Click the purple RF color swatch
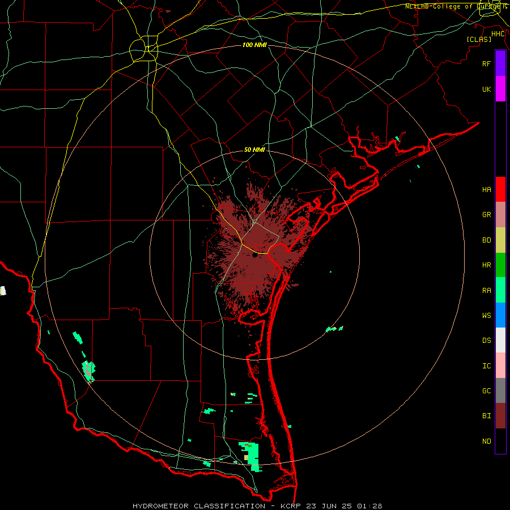Screen dimensions: 510x510 500,63
